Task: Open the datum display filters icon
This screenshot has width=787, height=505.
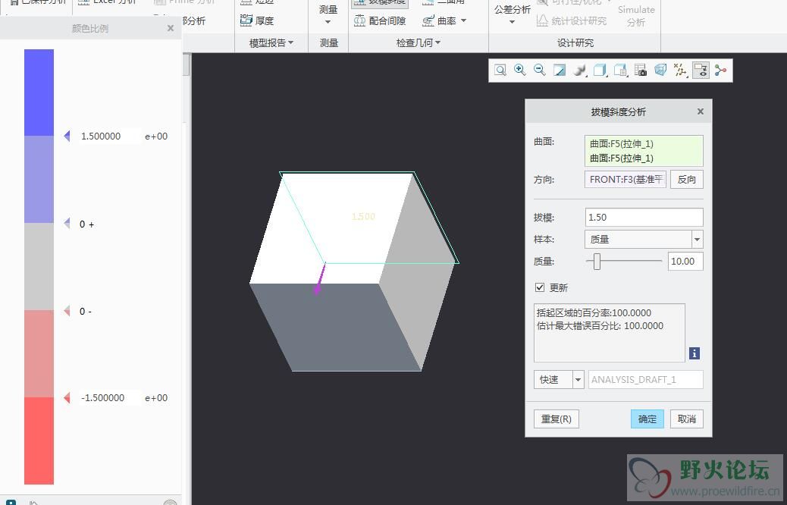Action: pyautogui.click(x=680, y=71)
